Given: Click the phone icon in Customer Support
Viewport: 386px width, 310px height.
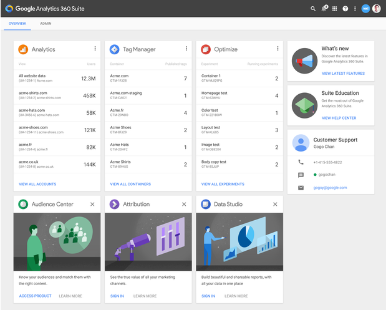Looking at the screenshot, I should click(301, 162).
